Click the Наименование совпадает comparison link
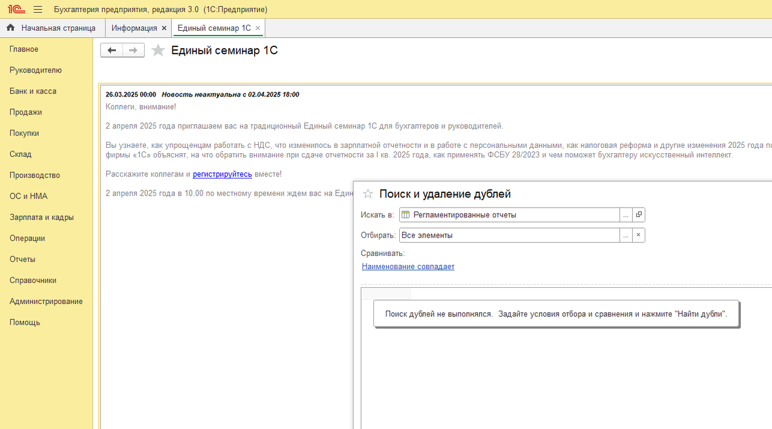This screenshot has width=772, height=429. click(408, 267)
